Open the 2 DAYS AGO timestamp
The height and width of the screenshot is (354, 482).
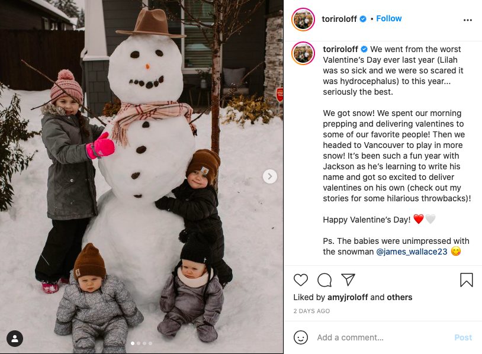tap(311, 311)
